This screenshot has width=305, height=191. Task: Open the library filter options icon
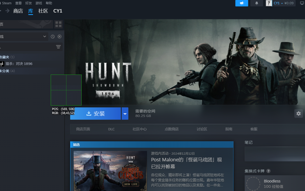[x=58, y=47]
